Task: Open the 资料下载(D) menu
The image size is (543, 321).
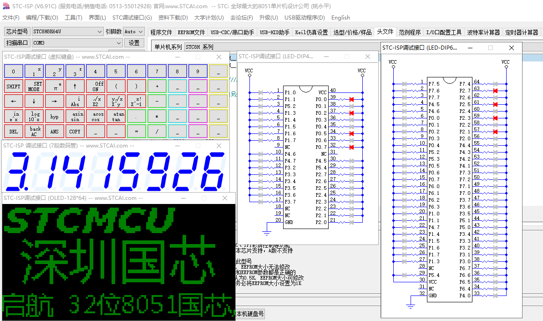Action: coord(173,18)
